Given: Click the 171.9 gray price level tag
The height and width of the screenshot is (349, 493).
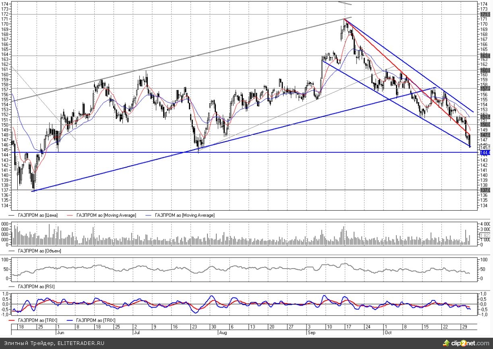Looking at the screenshot, I should (485, 14).
